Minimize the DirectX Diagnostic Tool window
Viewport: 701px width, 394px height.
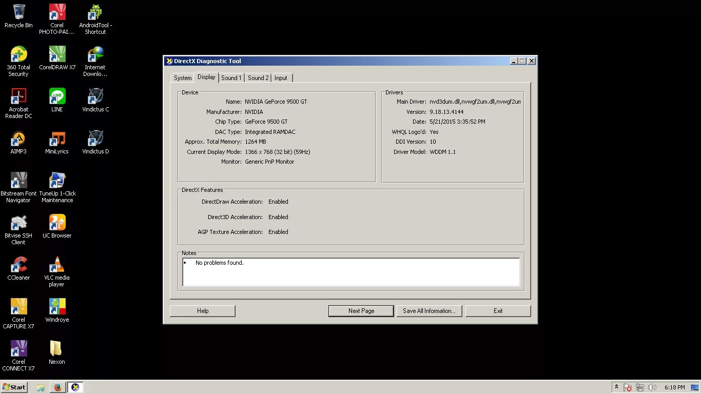[x=514, y=61]
